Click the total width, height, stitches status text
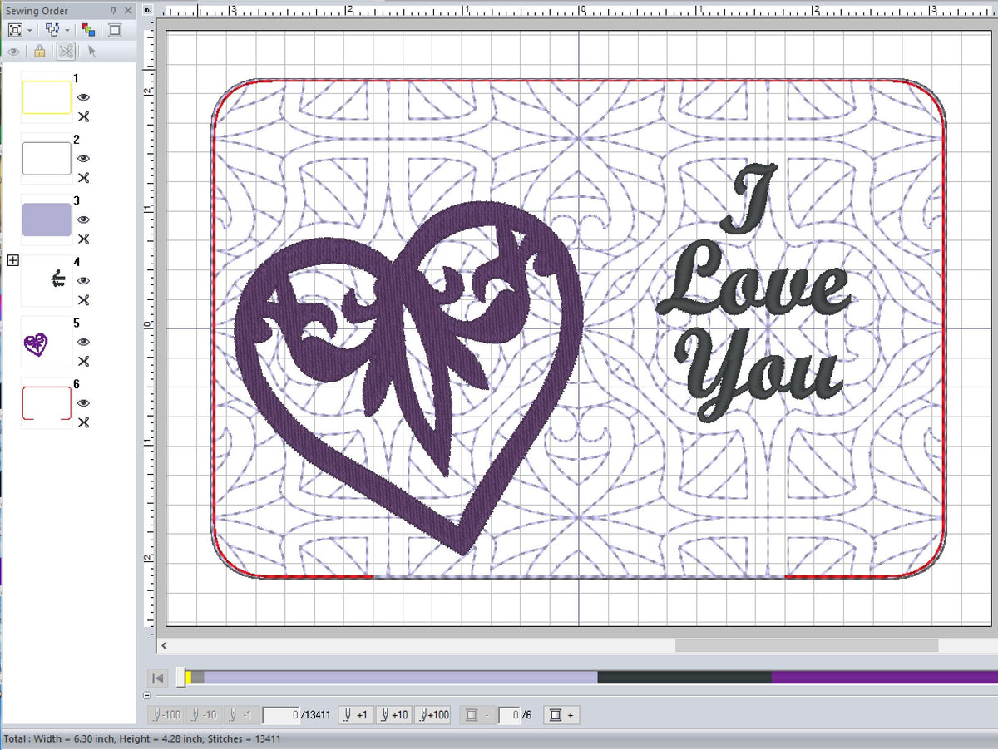 click(x=141, y=738)
